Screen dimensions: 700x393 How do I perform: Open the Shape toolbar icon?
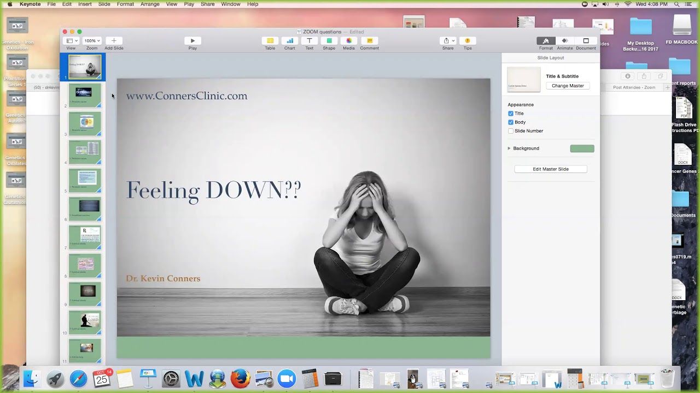[x=329, y=41]
